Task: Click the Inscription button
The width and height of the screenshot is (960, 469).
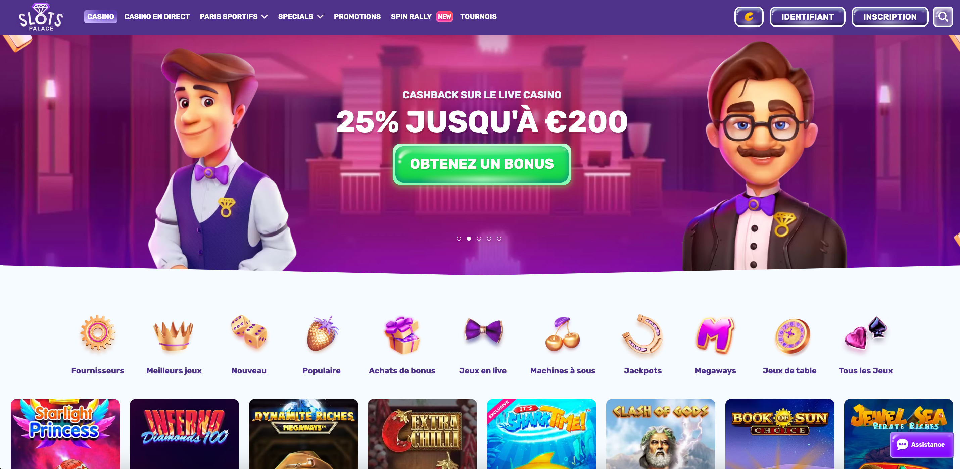Action: (x=890, y=17)
